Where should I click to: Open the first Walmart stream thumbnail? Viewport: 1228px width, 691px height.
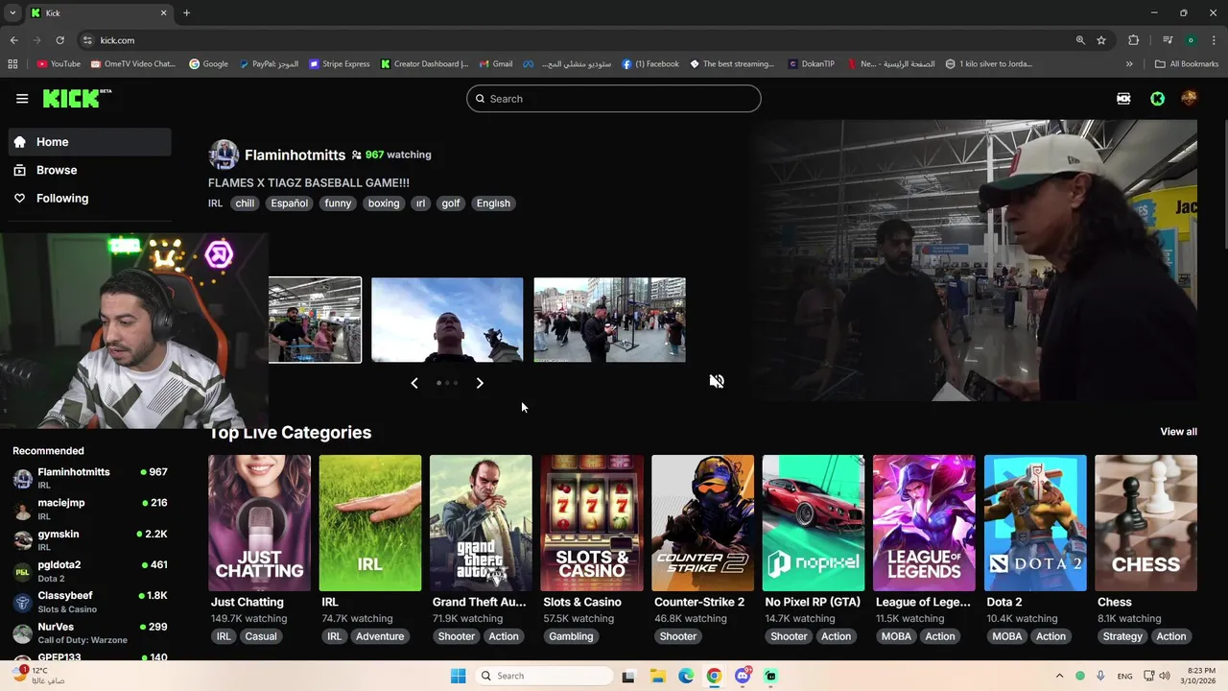click(315, 320)
